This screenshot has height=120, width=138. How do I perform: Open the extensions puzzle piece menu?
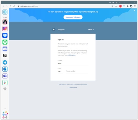pos(128,6)
